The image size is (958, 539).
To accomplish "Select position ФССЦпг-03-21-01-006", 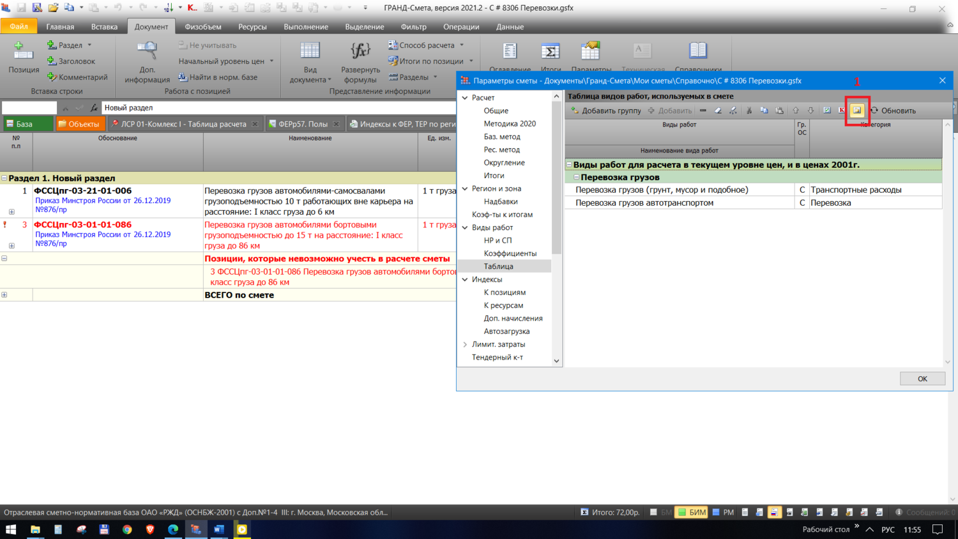I will pyautogui.click(x=82, y=190).
